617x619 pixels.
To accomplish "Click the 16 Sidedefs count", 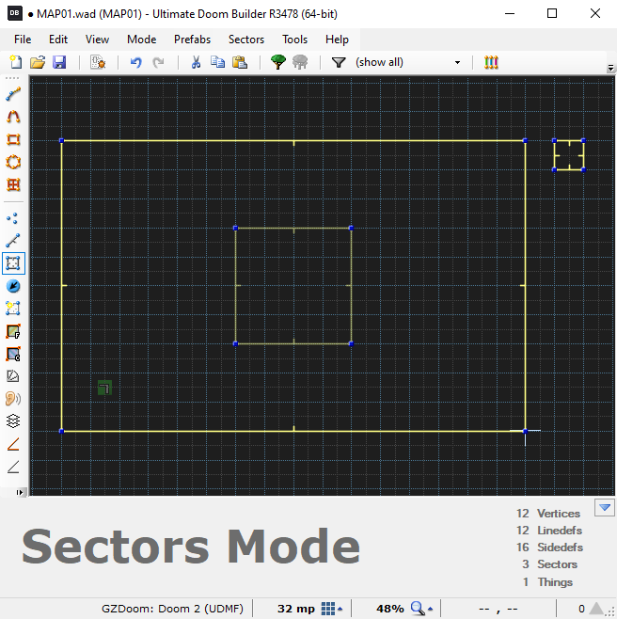I will (549, 548).
